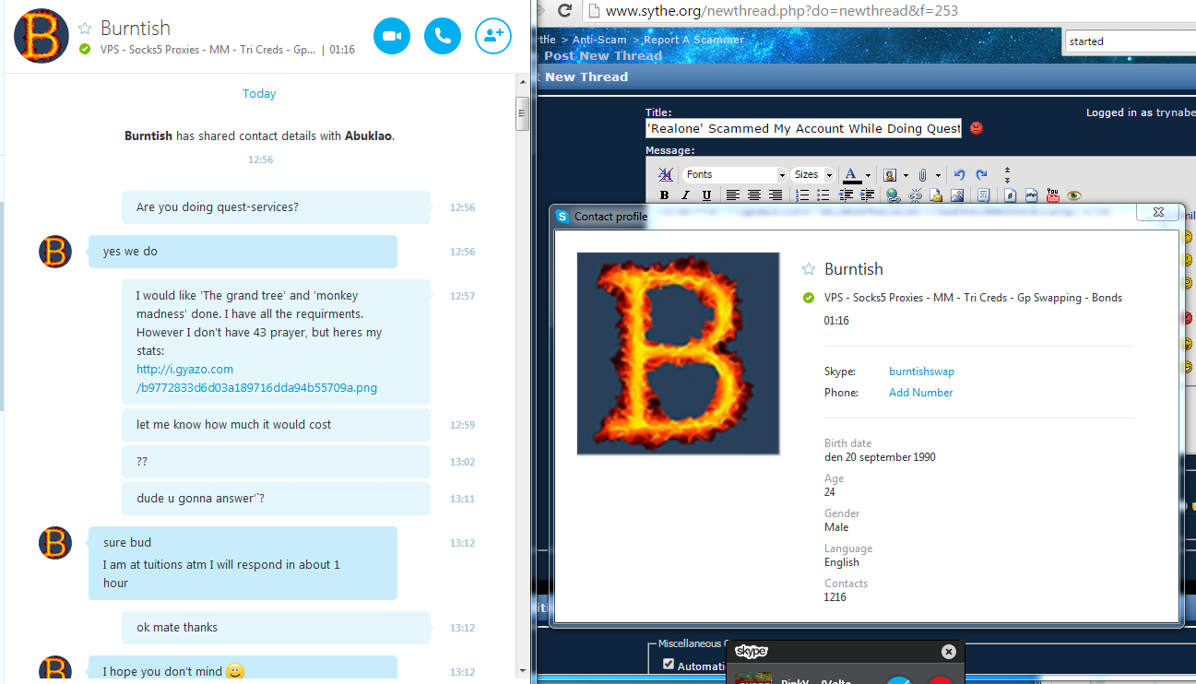Toggle italic formatting

point(685,195)
